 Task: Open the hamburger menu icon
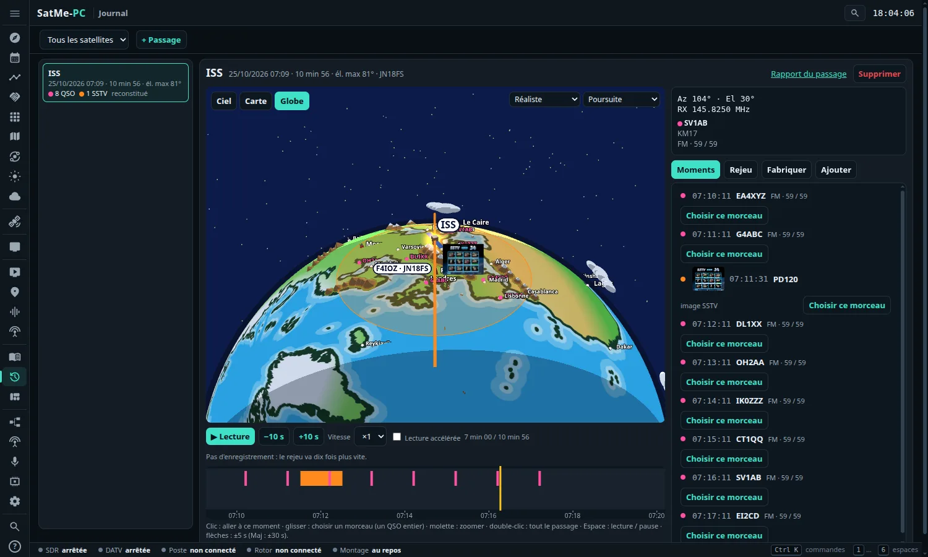[x=15, y=13]
